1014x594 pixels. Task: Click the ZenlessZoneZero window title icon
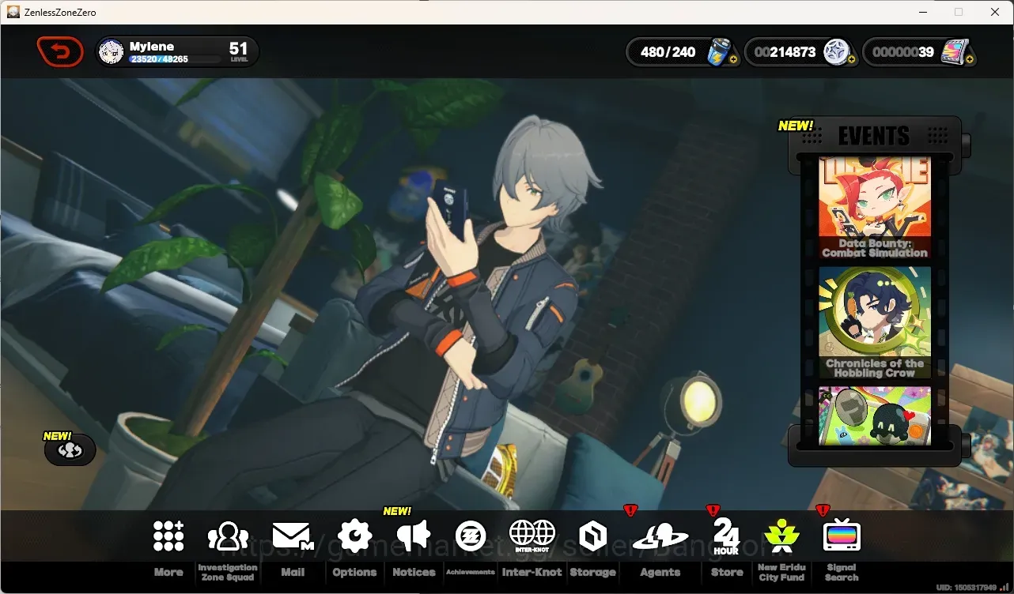(13, 12)
